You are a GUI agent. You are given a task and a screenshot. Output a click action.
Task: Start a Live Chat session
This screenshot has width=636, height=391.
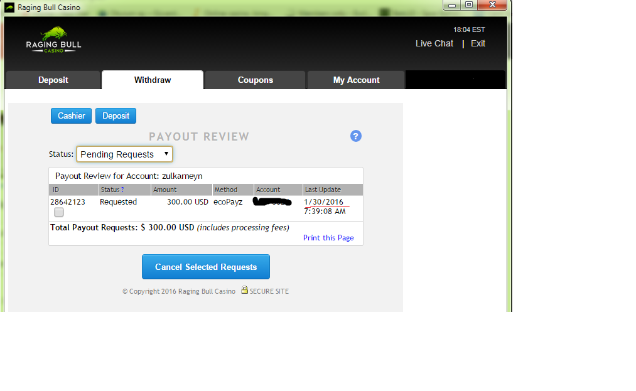click(x=434, y=43)
